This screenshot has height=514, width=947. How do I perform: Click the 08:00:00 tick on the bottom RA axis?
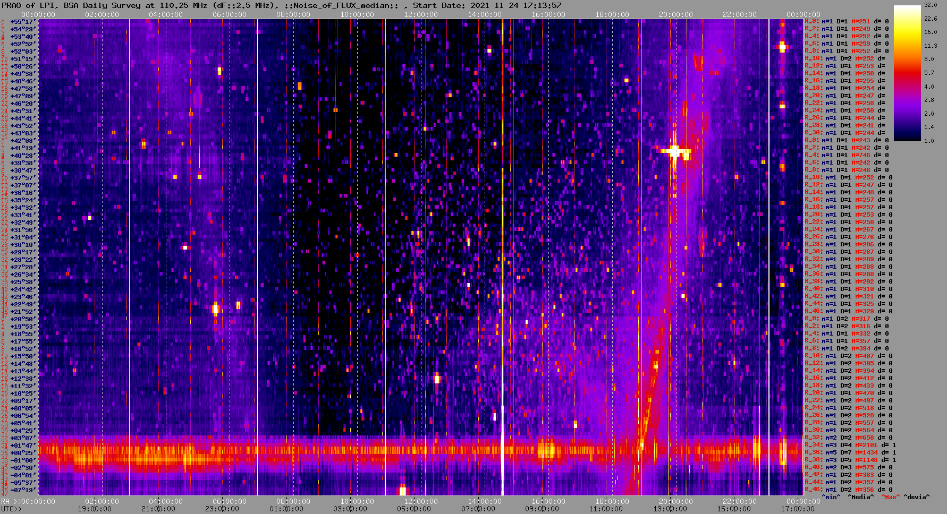pos(293,501)
